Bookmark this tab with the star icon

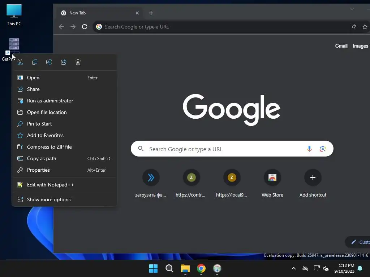365,27
